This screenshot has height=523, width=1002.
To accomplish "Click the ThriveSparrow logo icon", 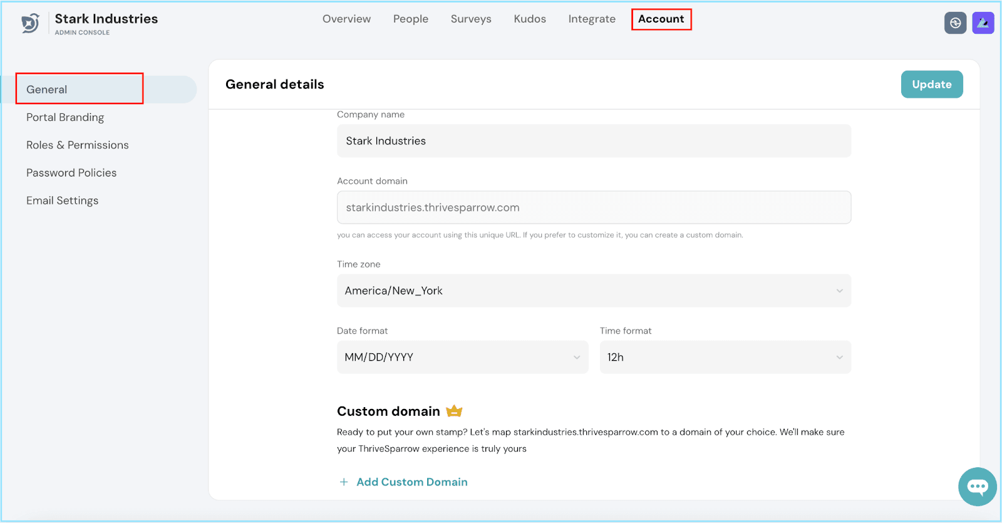I will pyautogui.click(x=30, y=23).
